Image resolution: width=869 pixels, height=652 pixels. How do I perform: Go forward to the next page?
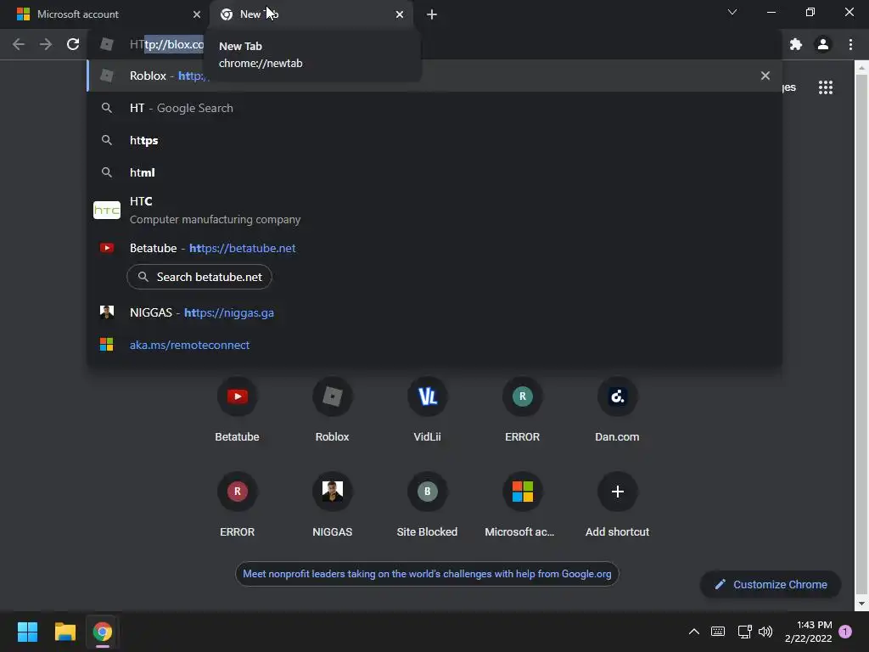[46, 44]
